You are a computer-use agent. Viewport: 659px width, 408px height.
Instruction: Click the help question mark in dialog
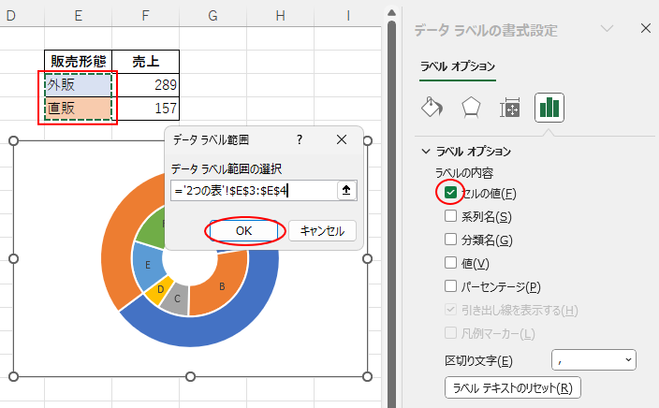click(x=300, y=139)
